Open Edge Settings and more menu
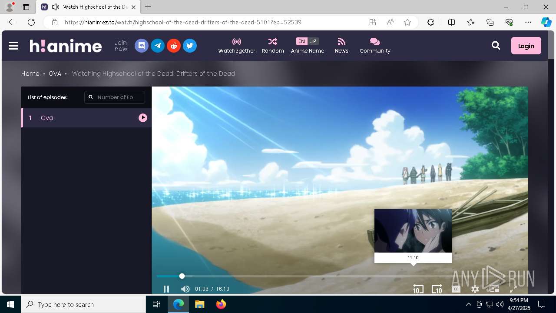This screenshot has height=313, width=556. coord(528,22)
